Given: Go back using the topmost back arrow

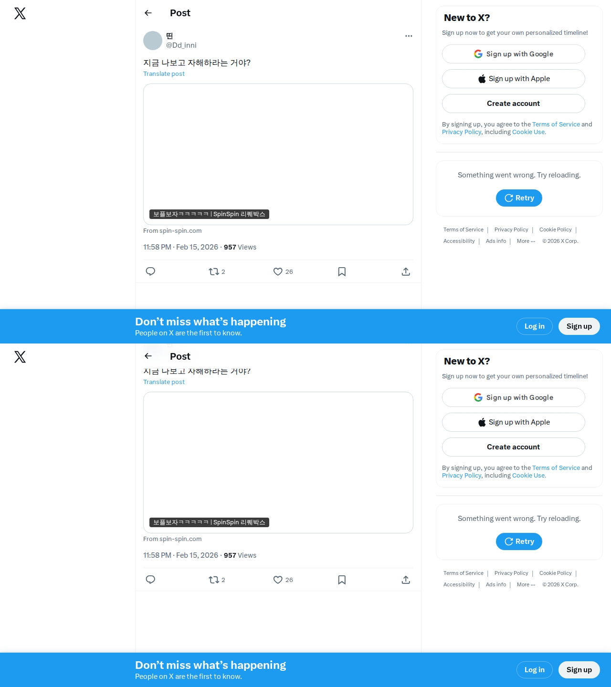Looking at the screenshot, I should coord(148,13).
